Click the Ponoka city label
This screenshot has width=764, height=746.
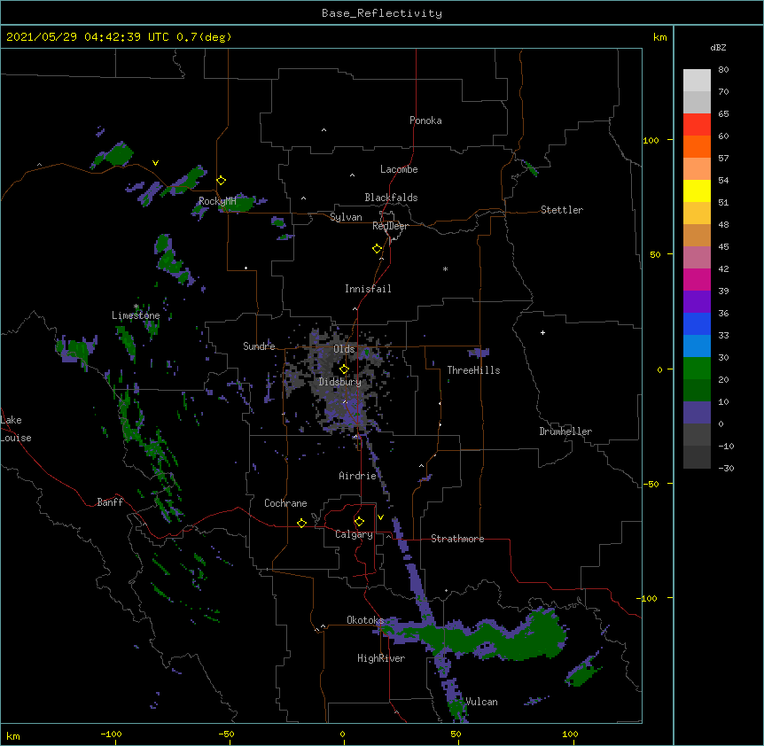coord(425,120)
